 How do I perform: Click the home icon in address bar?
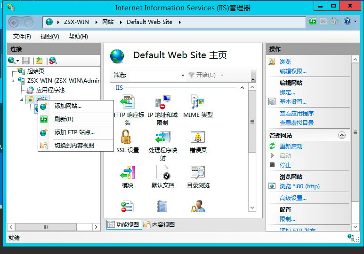click(334, 22)
